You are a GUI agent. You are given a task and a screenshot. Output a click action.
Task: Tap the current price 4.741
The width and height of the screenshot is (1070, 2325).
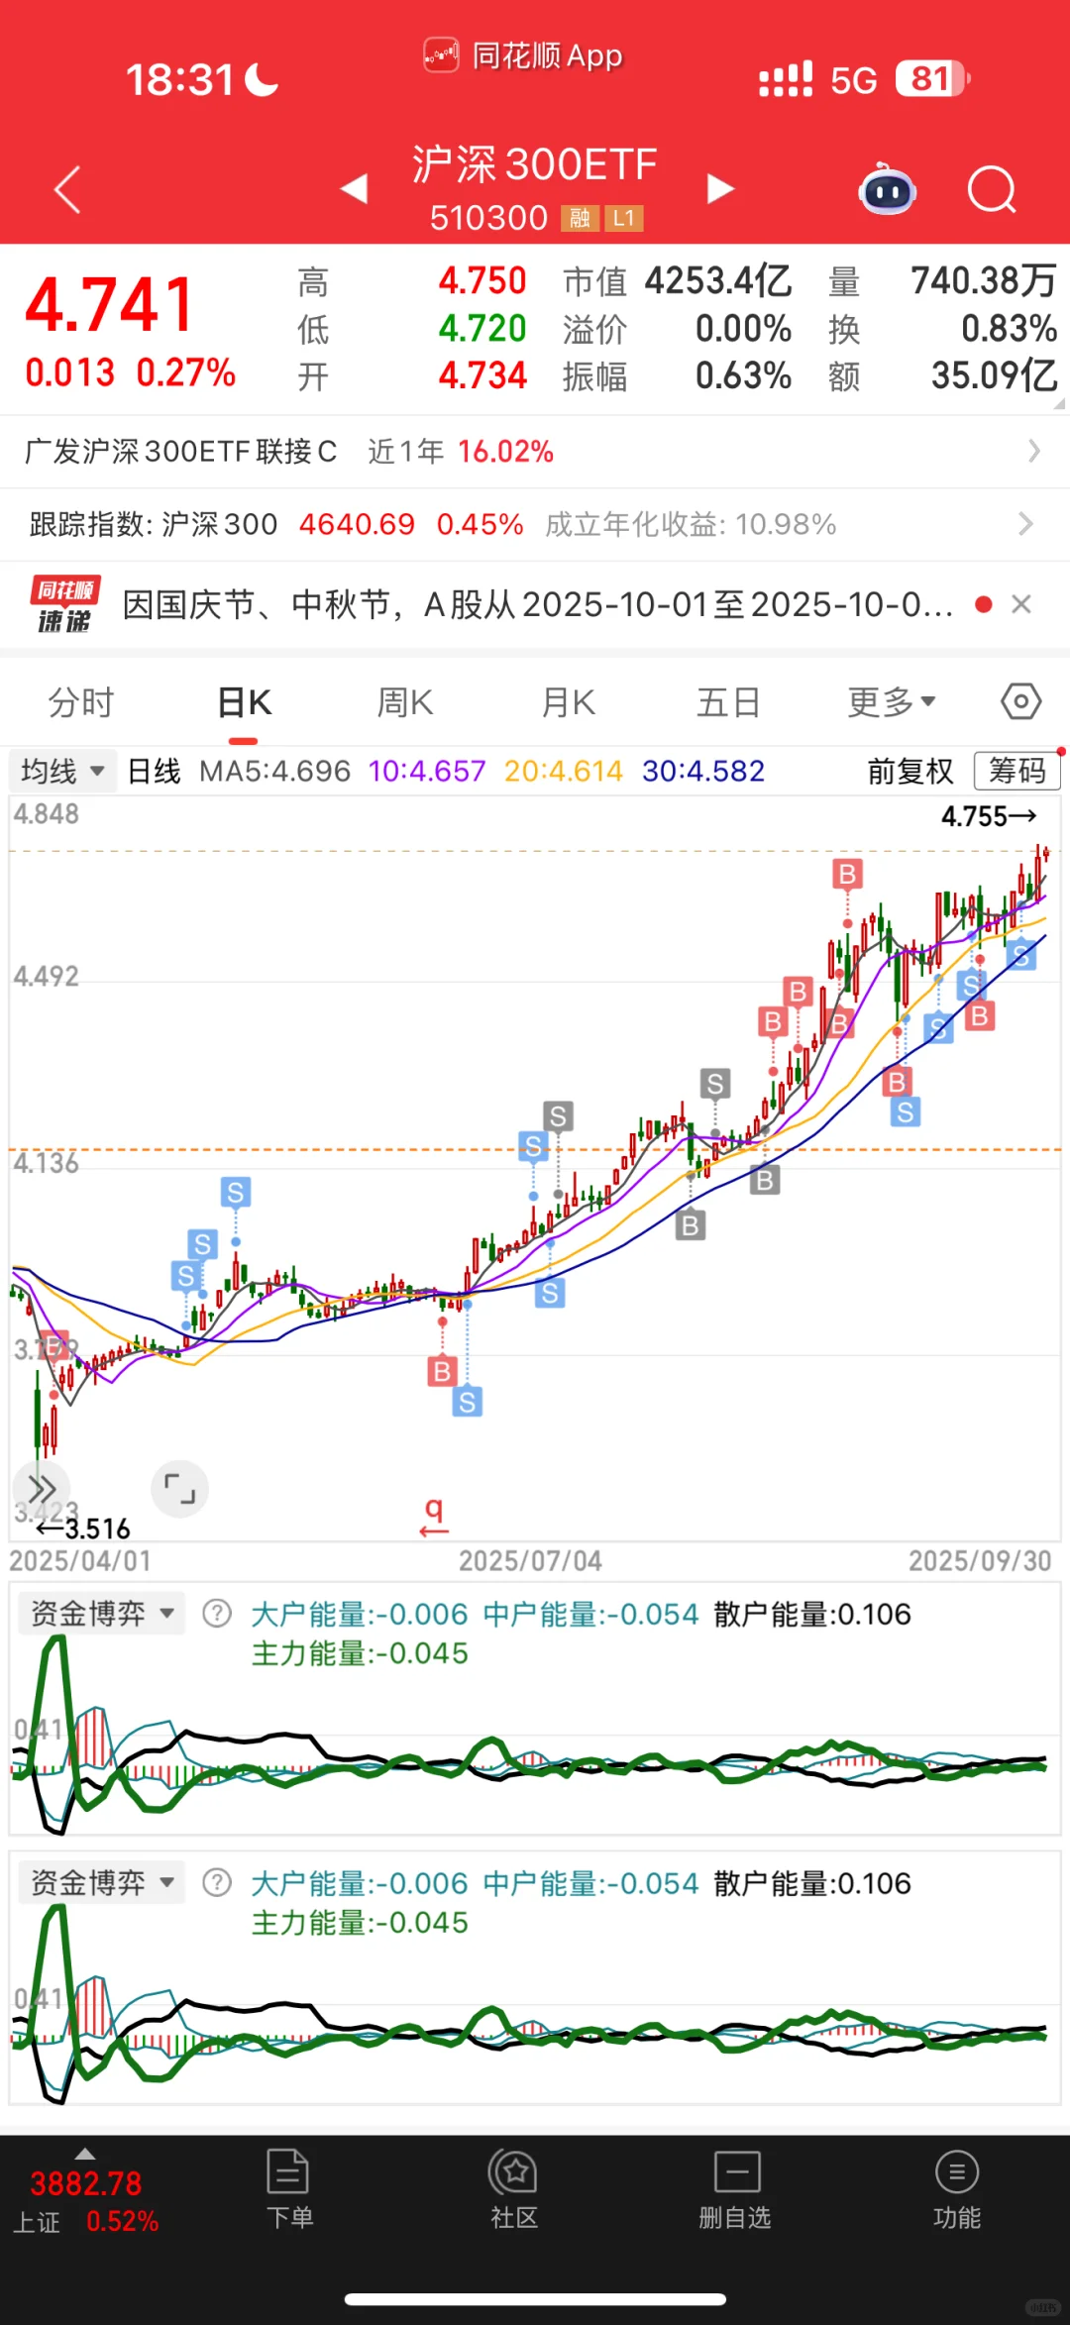110,305
